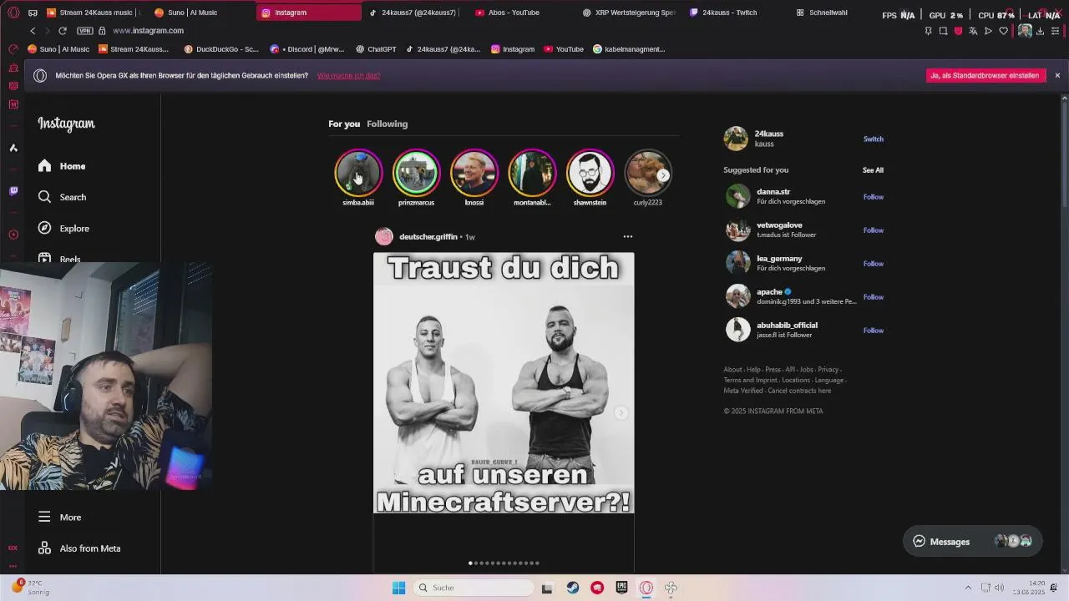
Task: Switch to Abos - YouTube tab
Action: click(x=520, y=13)
